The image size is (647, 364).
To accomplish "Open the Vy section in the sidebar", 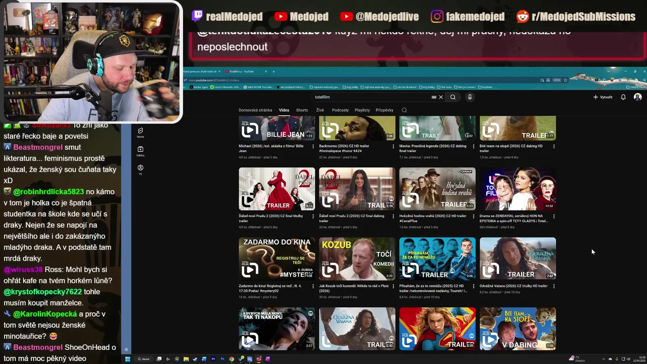I will [141, 169].
